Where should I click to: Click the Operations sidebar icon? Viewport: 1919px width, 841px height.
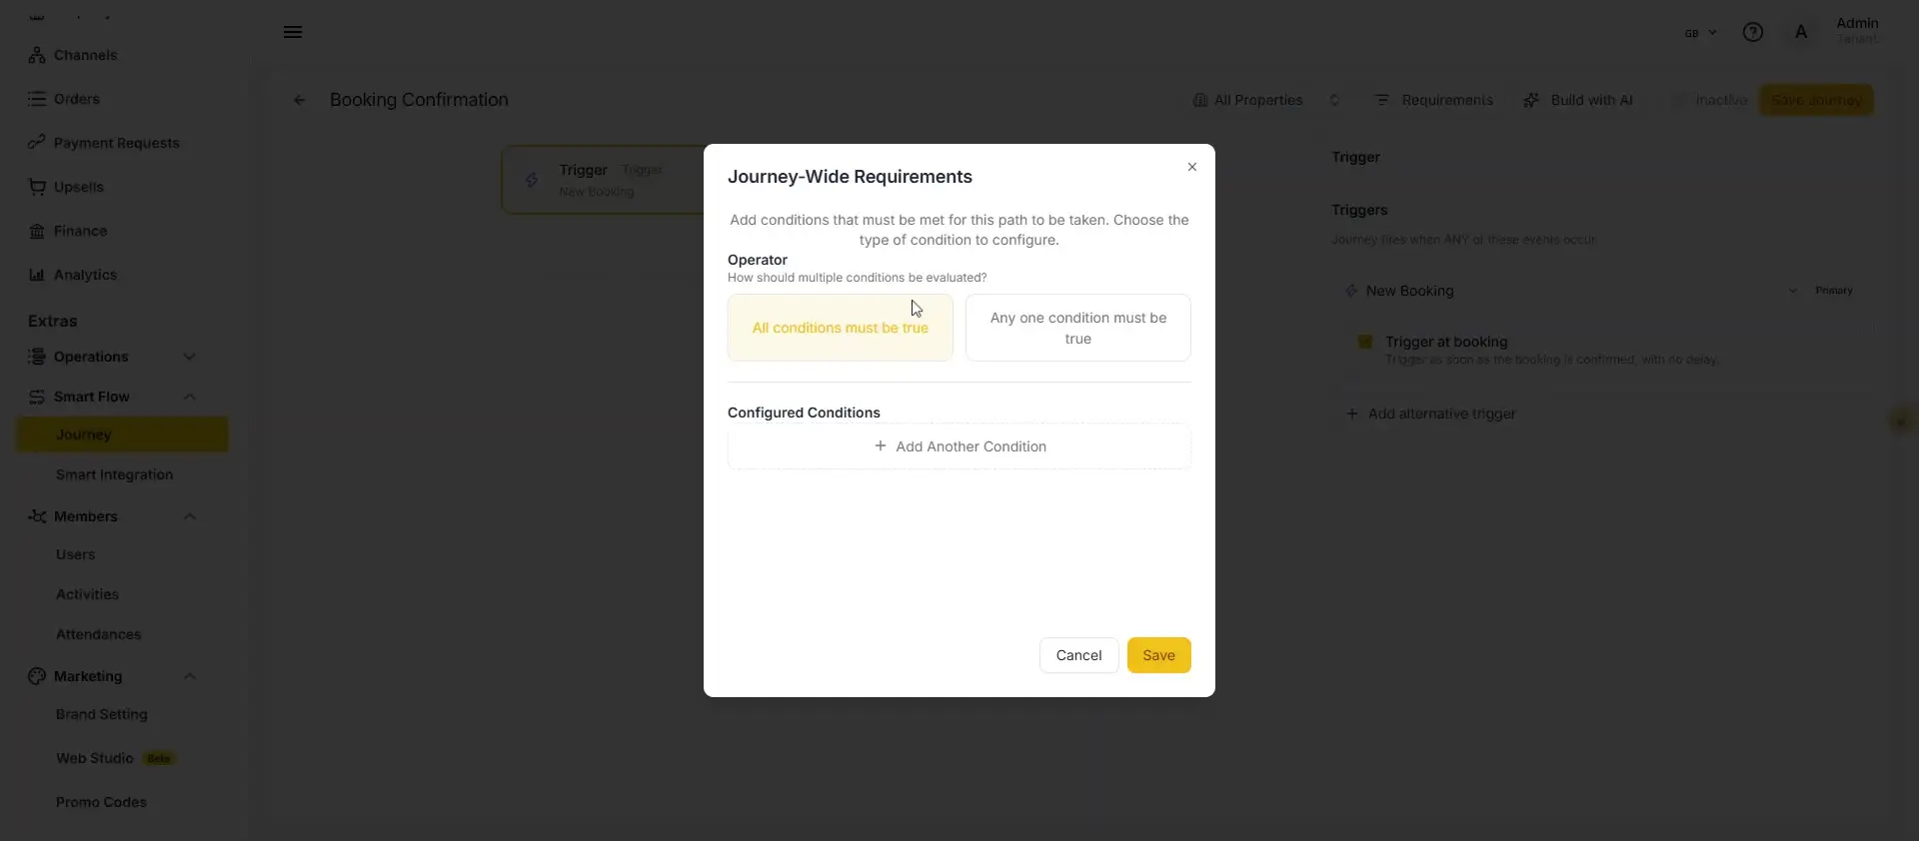37,357
